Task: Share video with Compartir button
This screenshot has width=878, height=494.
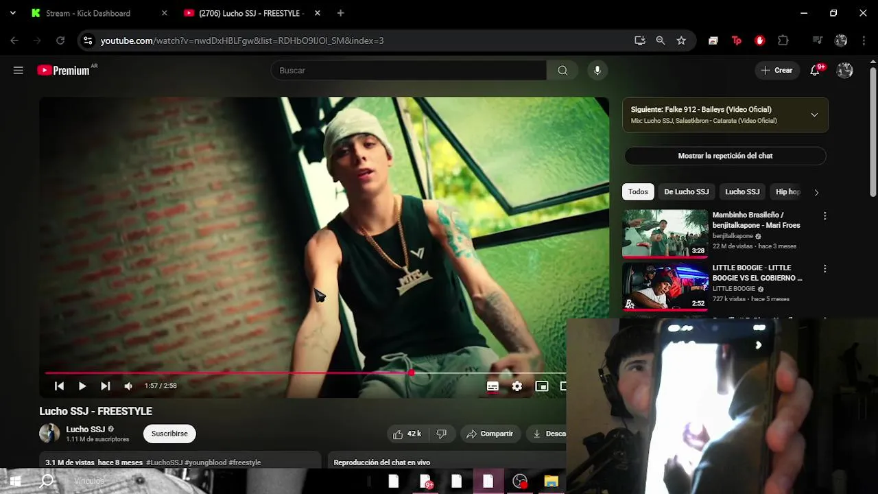Action: pos(490,434)
